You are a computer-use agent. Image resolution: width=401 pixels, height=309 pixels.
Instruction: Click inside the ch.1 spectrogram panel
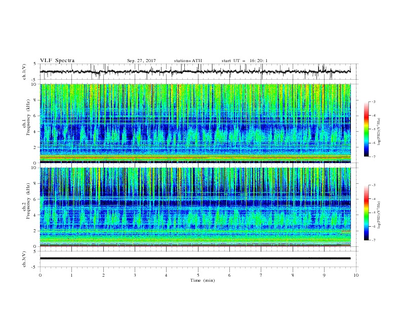coord(195,123)
